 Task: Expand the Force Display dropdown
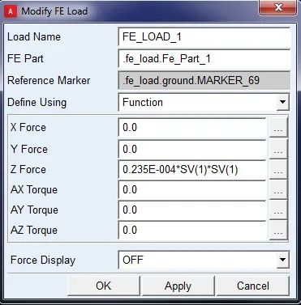pos(282,260)
